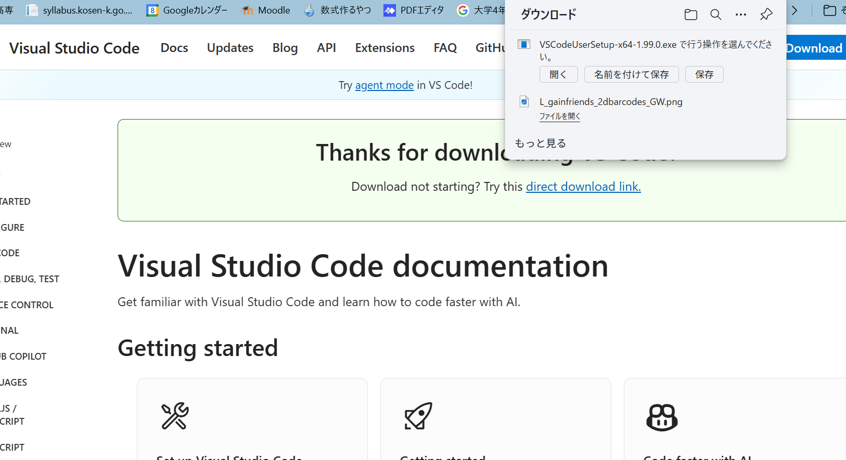Open the Googleカレンダー bookmark

[187, 10]
